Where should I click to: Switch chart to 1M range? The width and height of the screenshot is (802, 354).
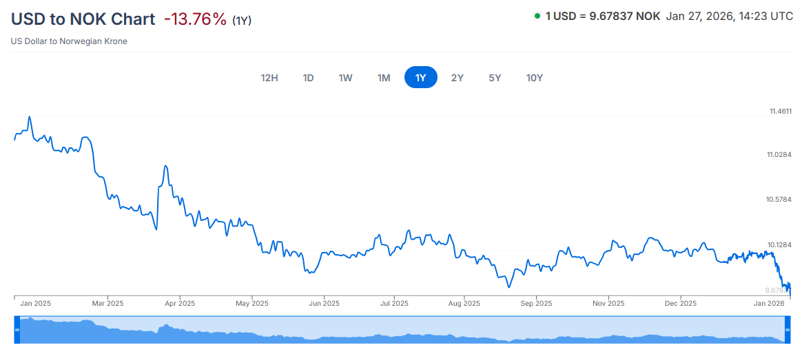click(384, 78)
